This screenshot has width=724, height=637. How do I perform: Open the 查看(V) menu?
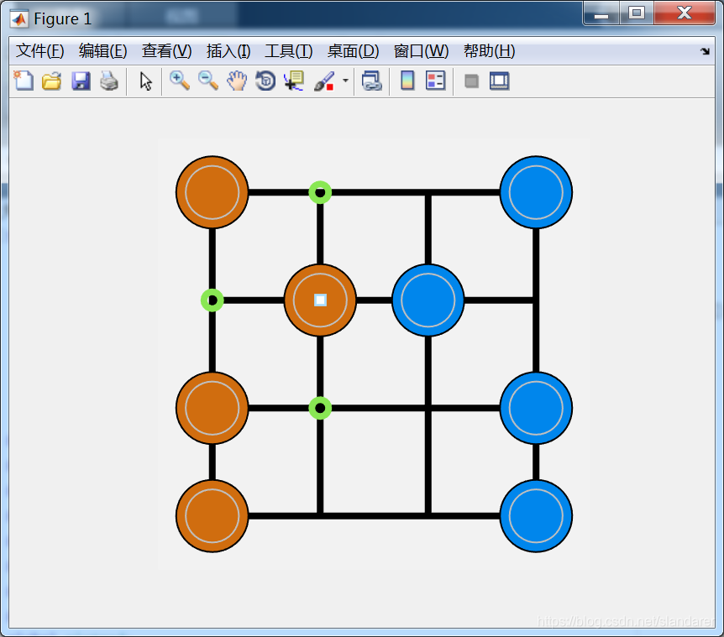coord(166,50)
